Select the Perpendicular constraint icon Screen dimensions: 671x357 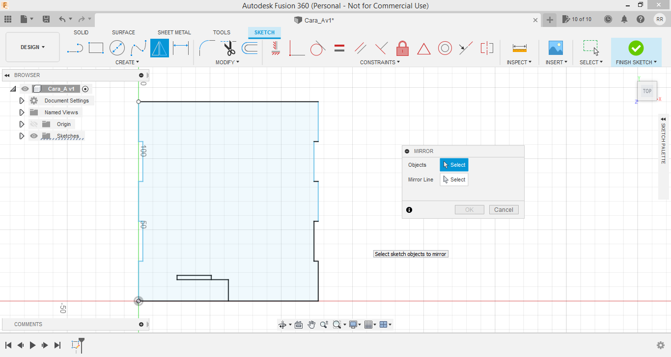(297, 48)
